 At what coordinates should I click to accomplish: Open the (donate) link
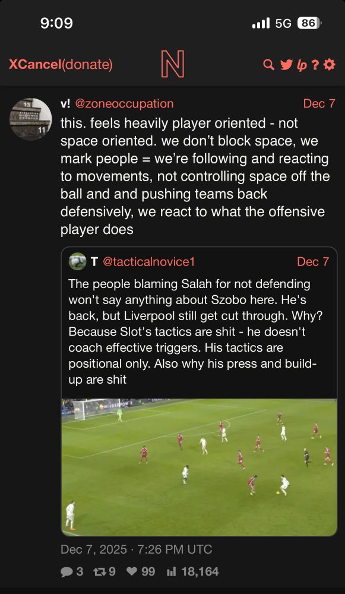pyautogui.click(x=87, y=65)
